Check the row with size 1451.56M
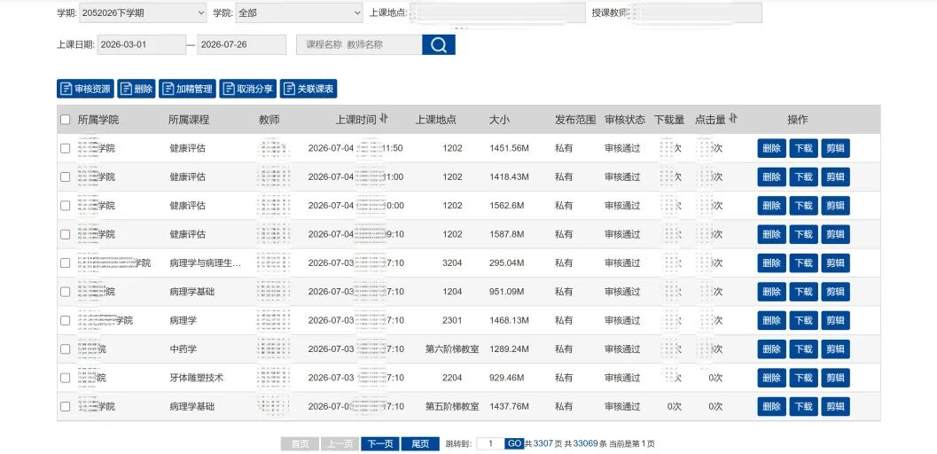 tap(65, 148)
